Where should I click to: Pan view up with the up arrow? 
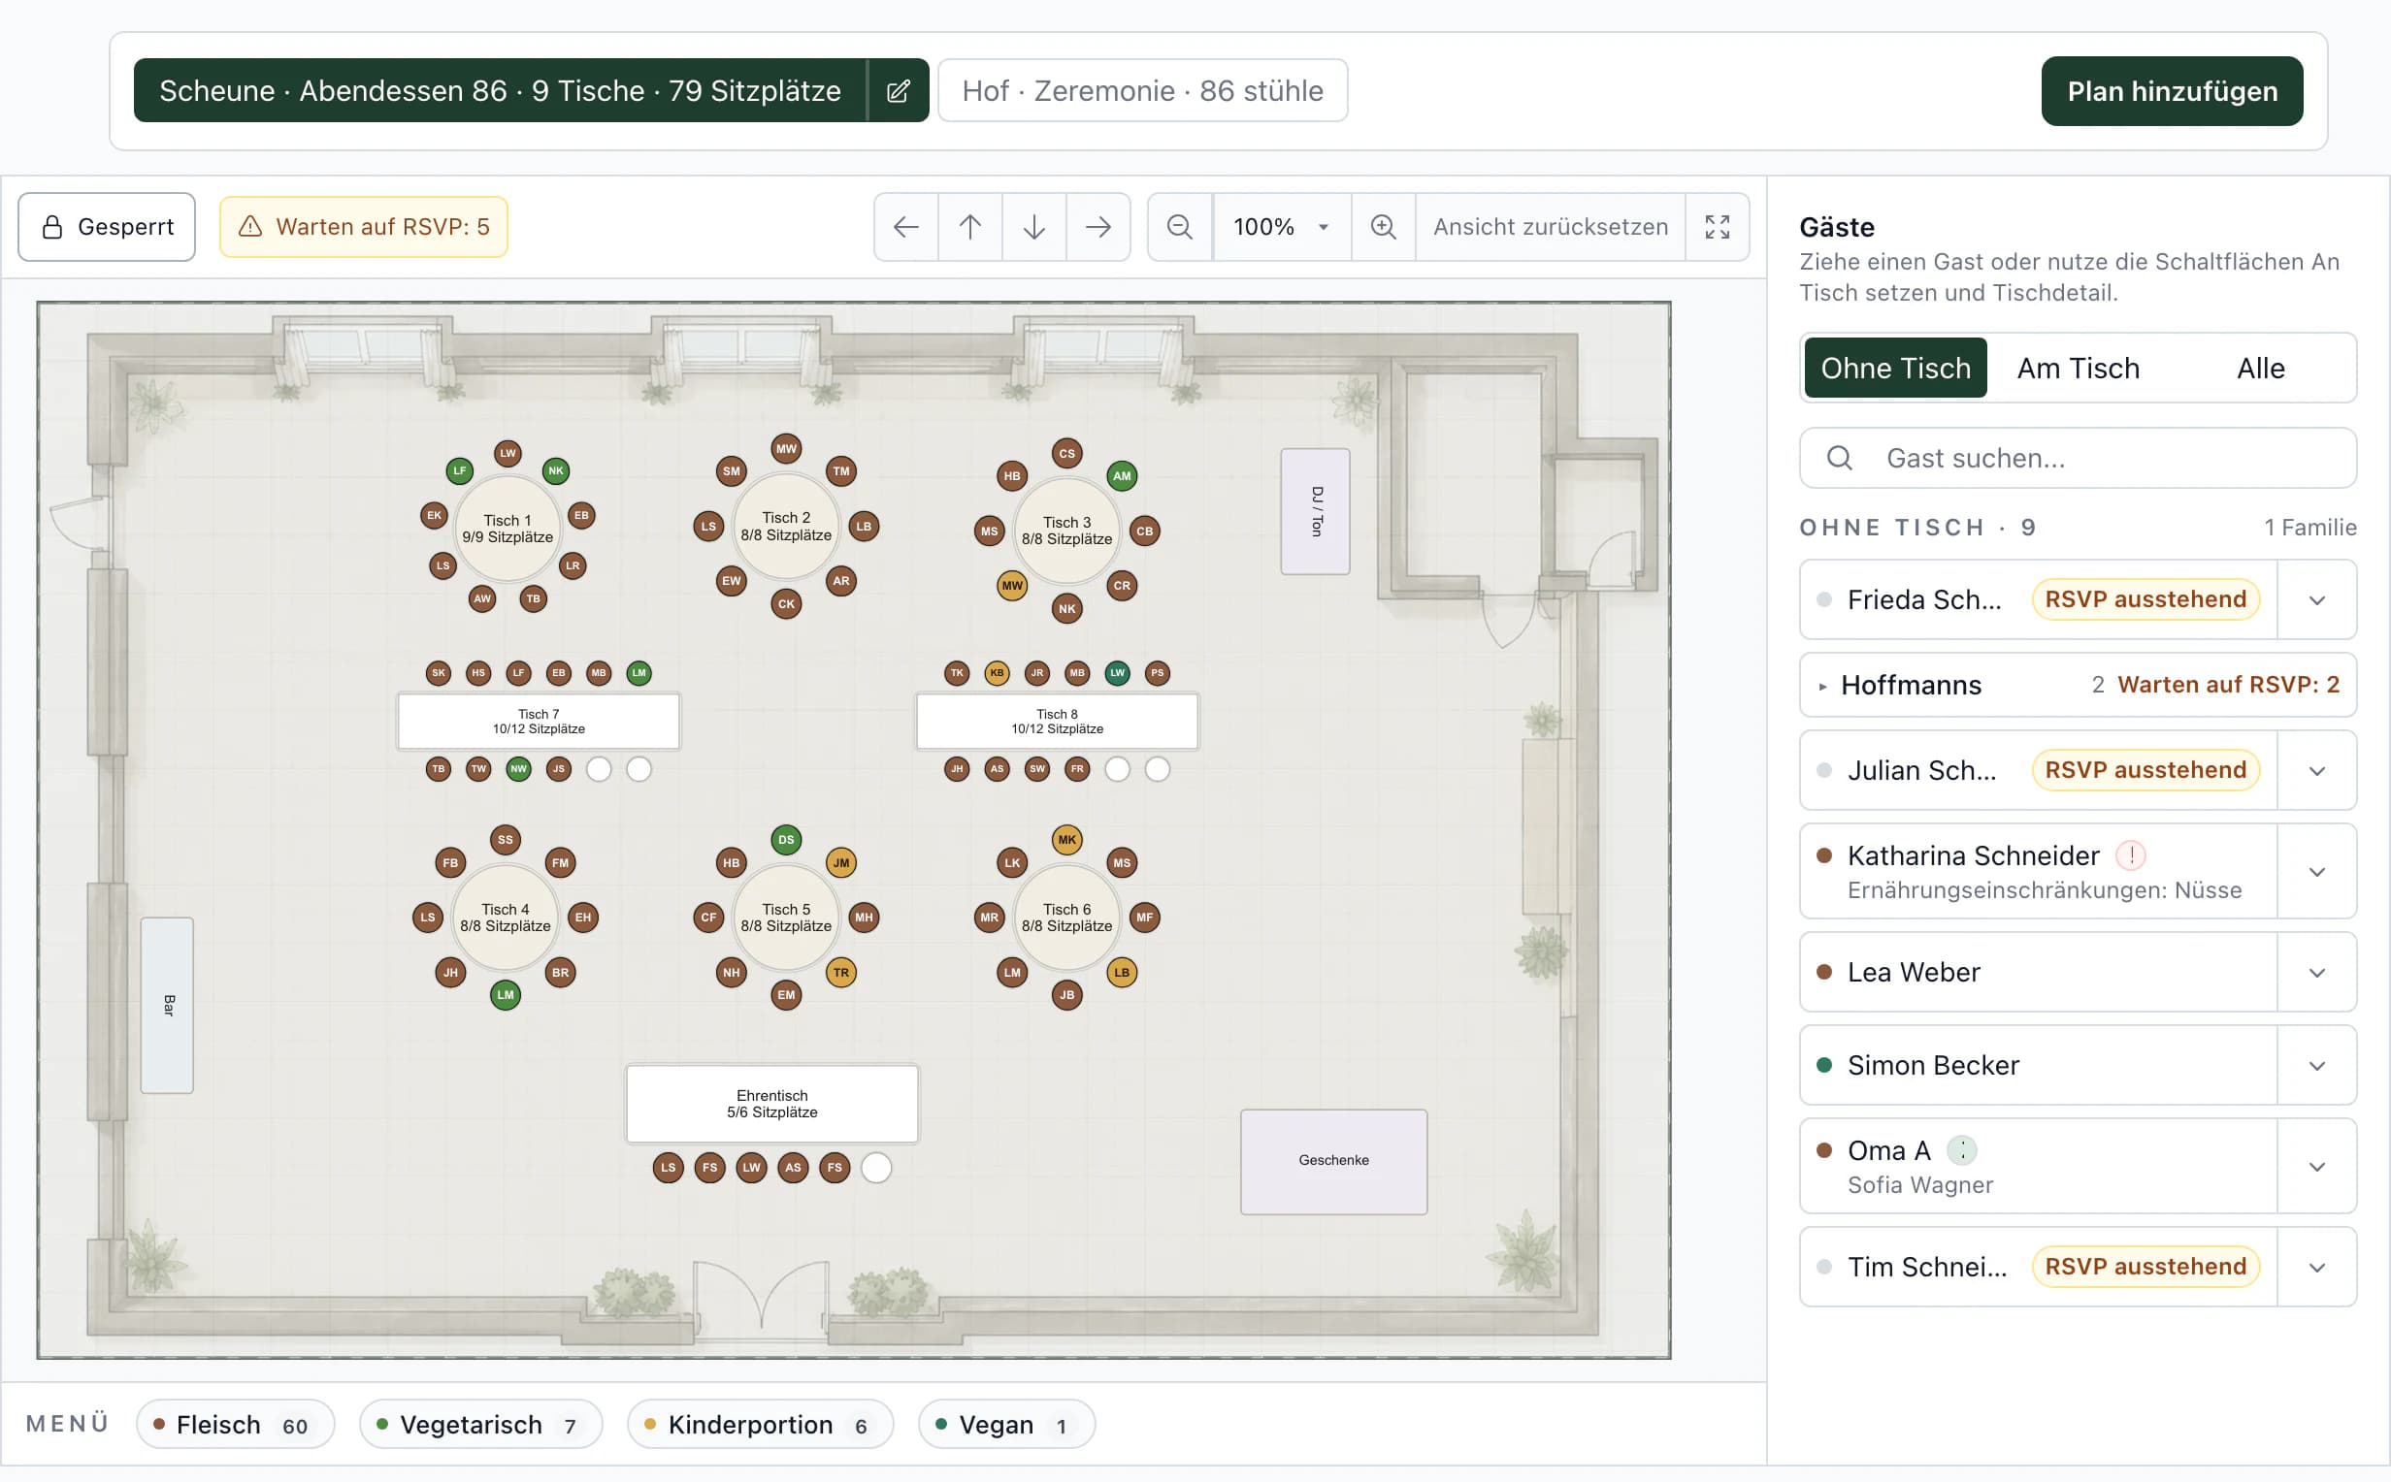tap(970, 227)
